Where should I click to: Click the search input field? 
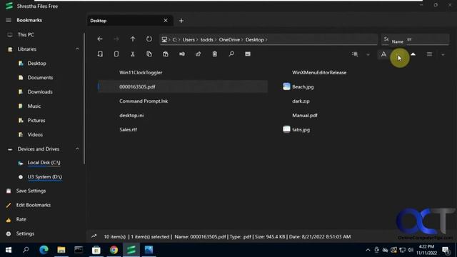tap(415, 39)
